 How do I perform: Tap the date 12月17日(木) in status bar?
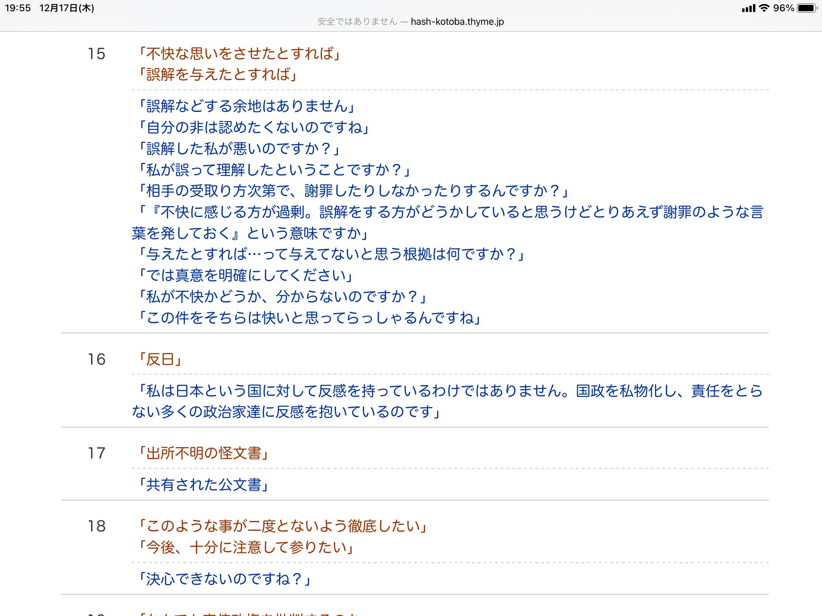(x=67, y=8)
